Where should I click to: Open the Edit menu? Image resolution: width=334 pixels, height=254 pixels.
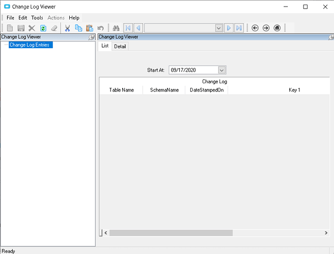pyautogui.click(x=22, y=18)
